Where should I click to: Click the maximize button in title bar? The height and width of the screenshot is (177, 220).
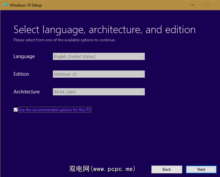pos(207,5)
